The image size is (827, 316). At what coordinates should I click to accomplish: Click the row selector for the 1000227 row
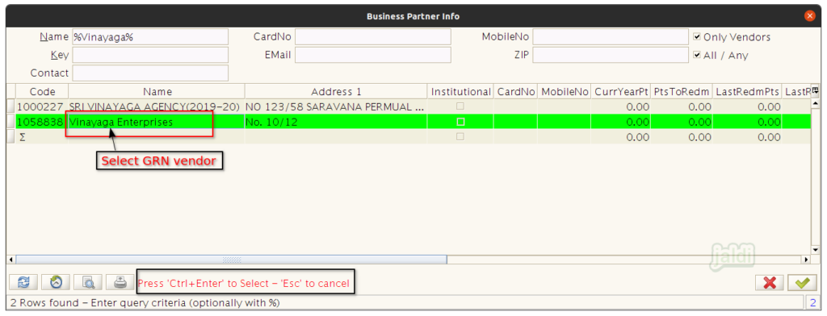pyautogui.click(x=10, y=106)
